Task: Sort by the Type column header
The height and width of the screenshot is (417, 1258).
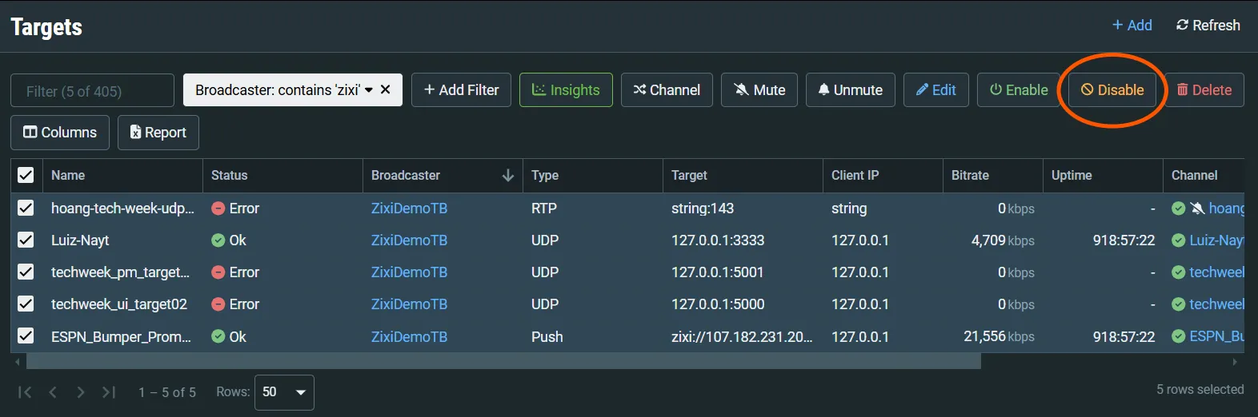Action: (x=545, y=175)
